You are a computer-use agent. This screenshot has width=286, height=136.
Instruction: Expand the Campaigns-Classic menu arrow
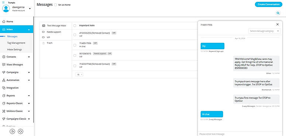29,119
